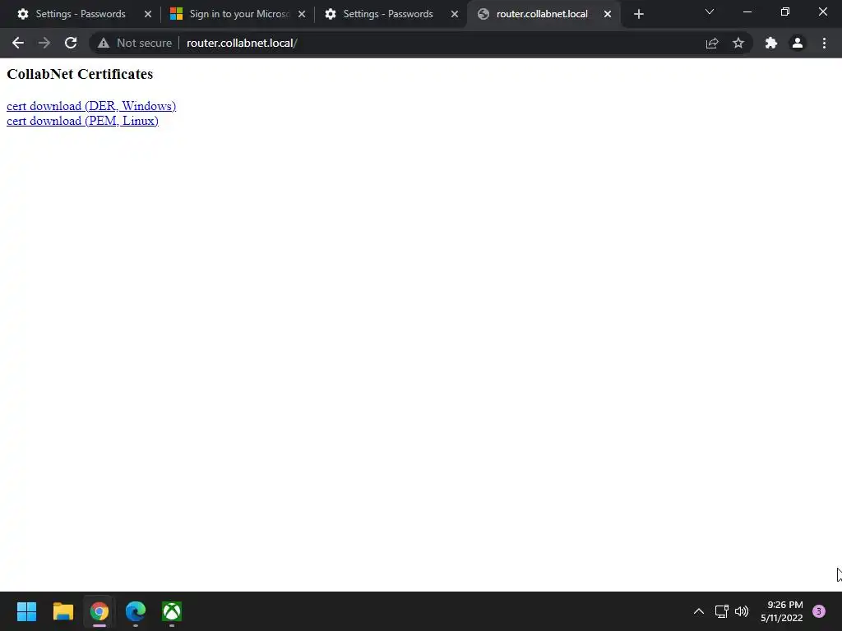The image size is (842, 631).
Task: Open the volume speaker control
Action: click(742, 611)
